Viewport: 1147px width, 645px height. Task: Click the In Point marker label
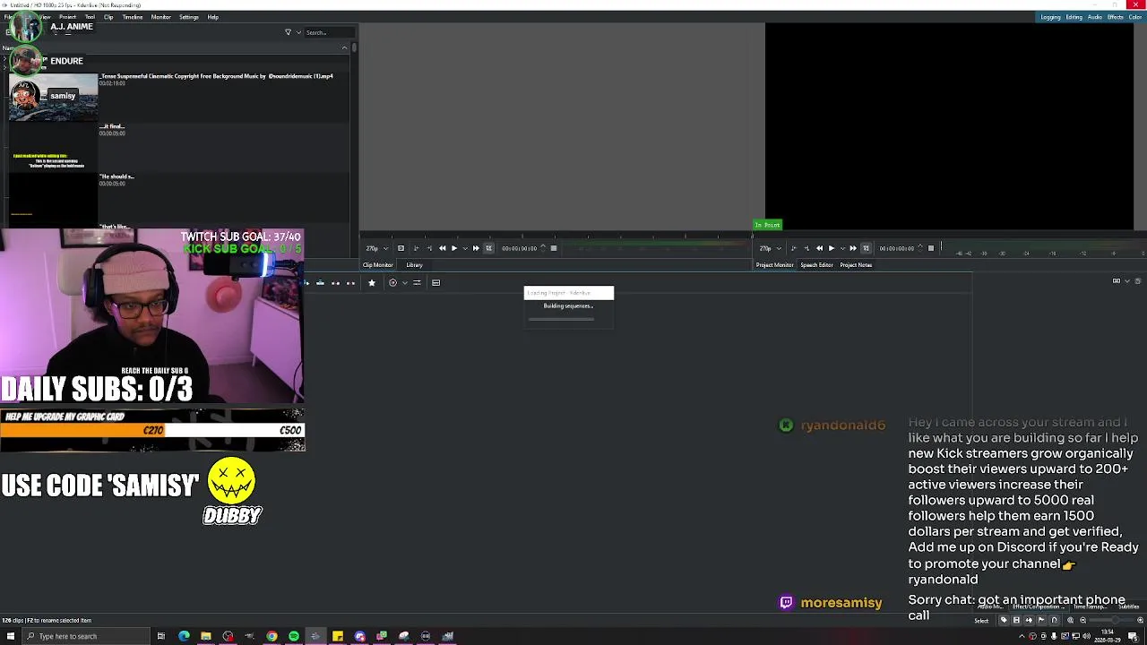click(767, 225)
